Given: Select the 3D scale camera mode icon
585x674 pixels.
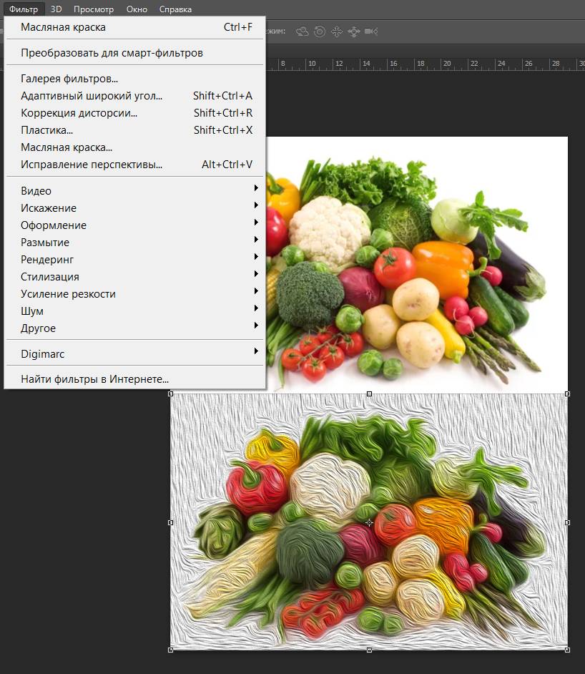Looking at the screenshot, I should (370, 31).
